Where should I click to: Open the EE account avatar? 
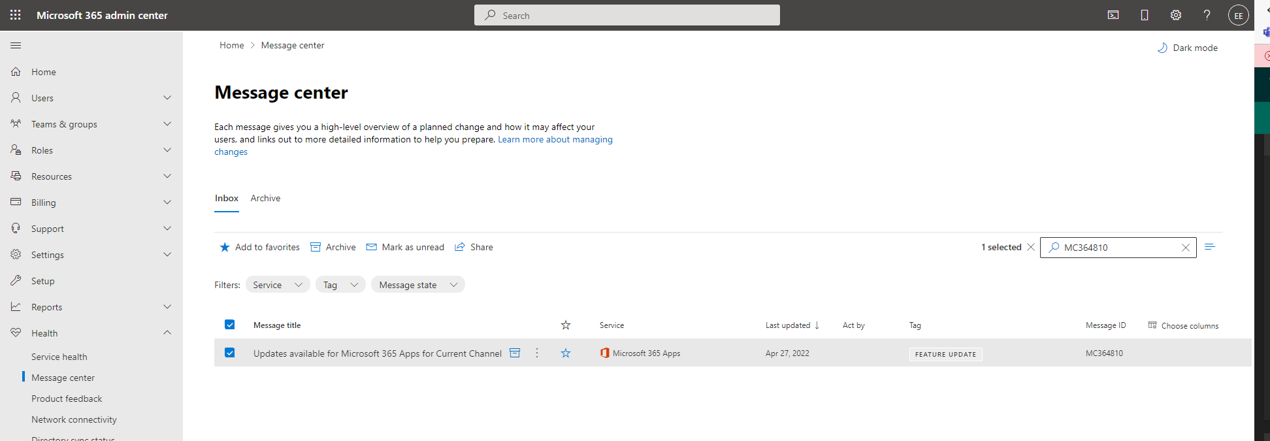point(1239,15)
